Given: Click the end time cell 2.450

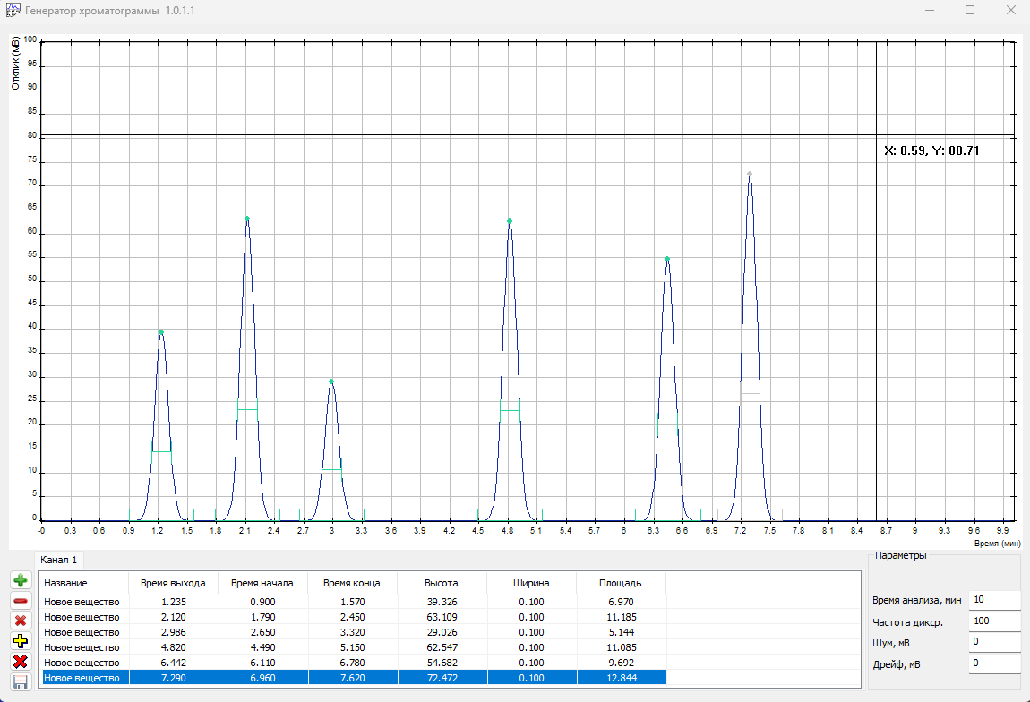Looking at the screenshot, I should [x=352, y=617].
